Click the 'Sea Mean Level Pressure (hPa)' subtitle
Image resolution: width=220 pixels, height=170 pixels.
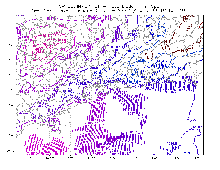tap(70, 10)
